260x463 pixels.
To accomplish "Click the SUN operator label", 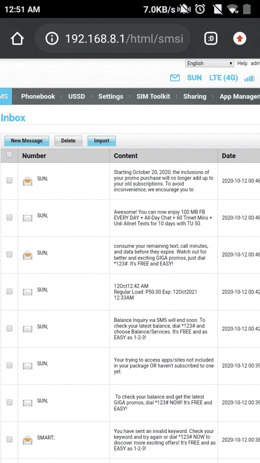I will pos(194,78).
